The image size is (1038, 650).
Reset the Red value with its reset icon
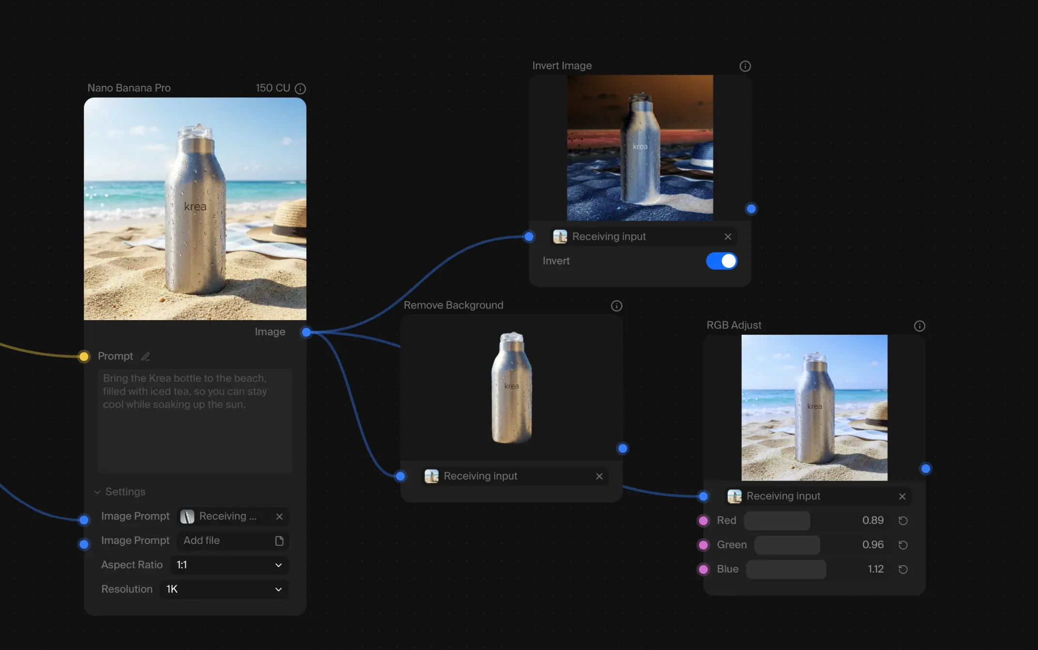(x=902, y=521)
